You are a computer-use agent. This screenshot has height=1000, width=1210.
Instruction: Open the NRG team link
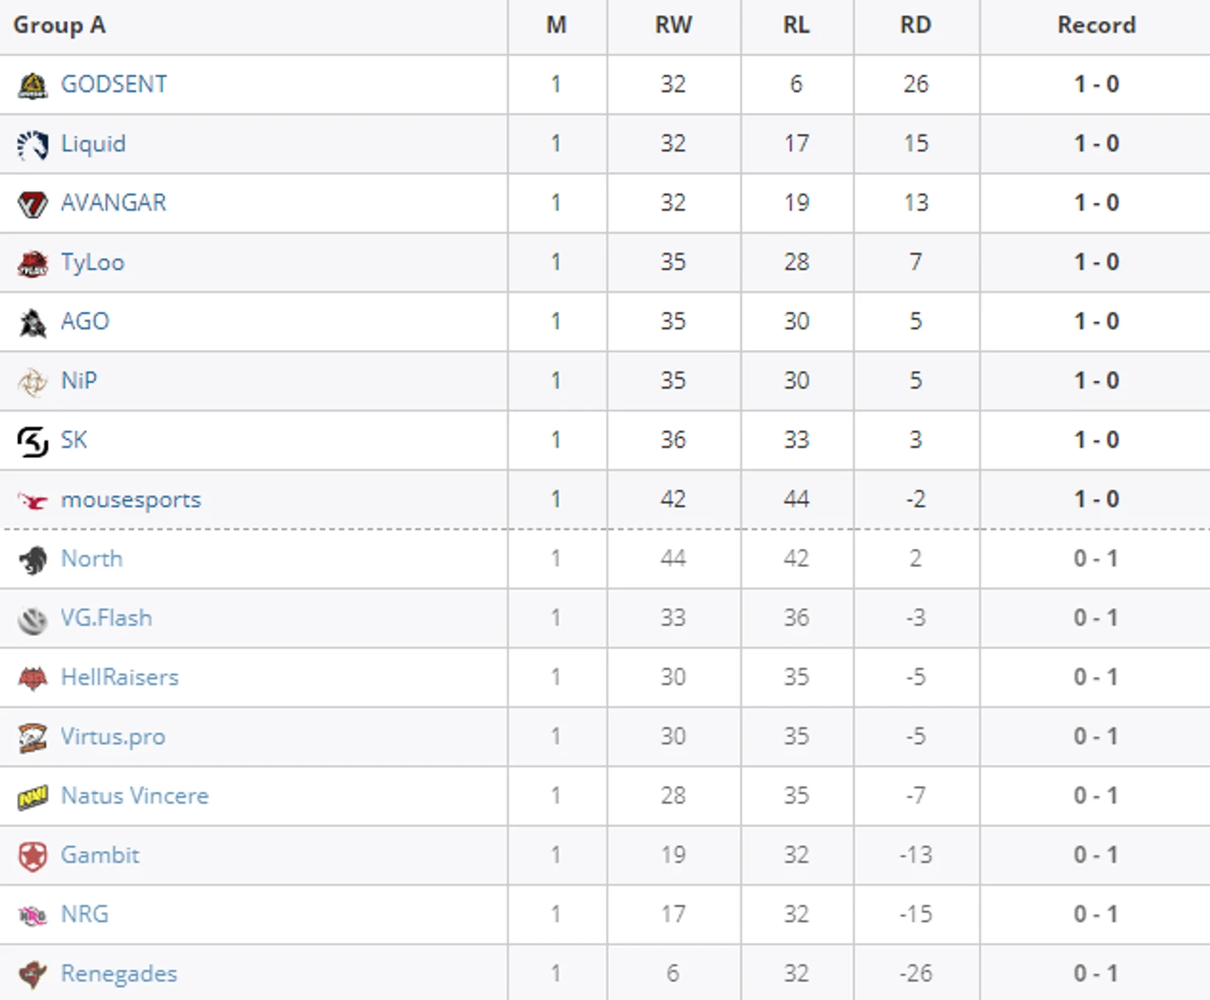(x=85, y=915)
